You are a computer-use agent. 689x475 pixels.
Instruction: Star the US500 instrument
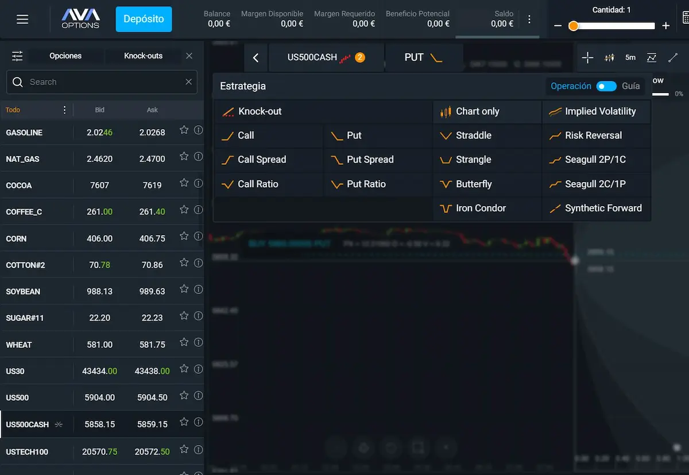[x=184, y=396]
